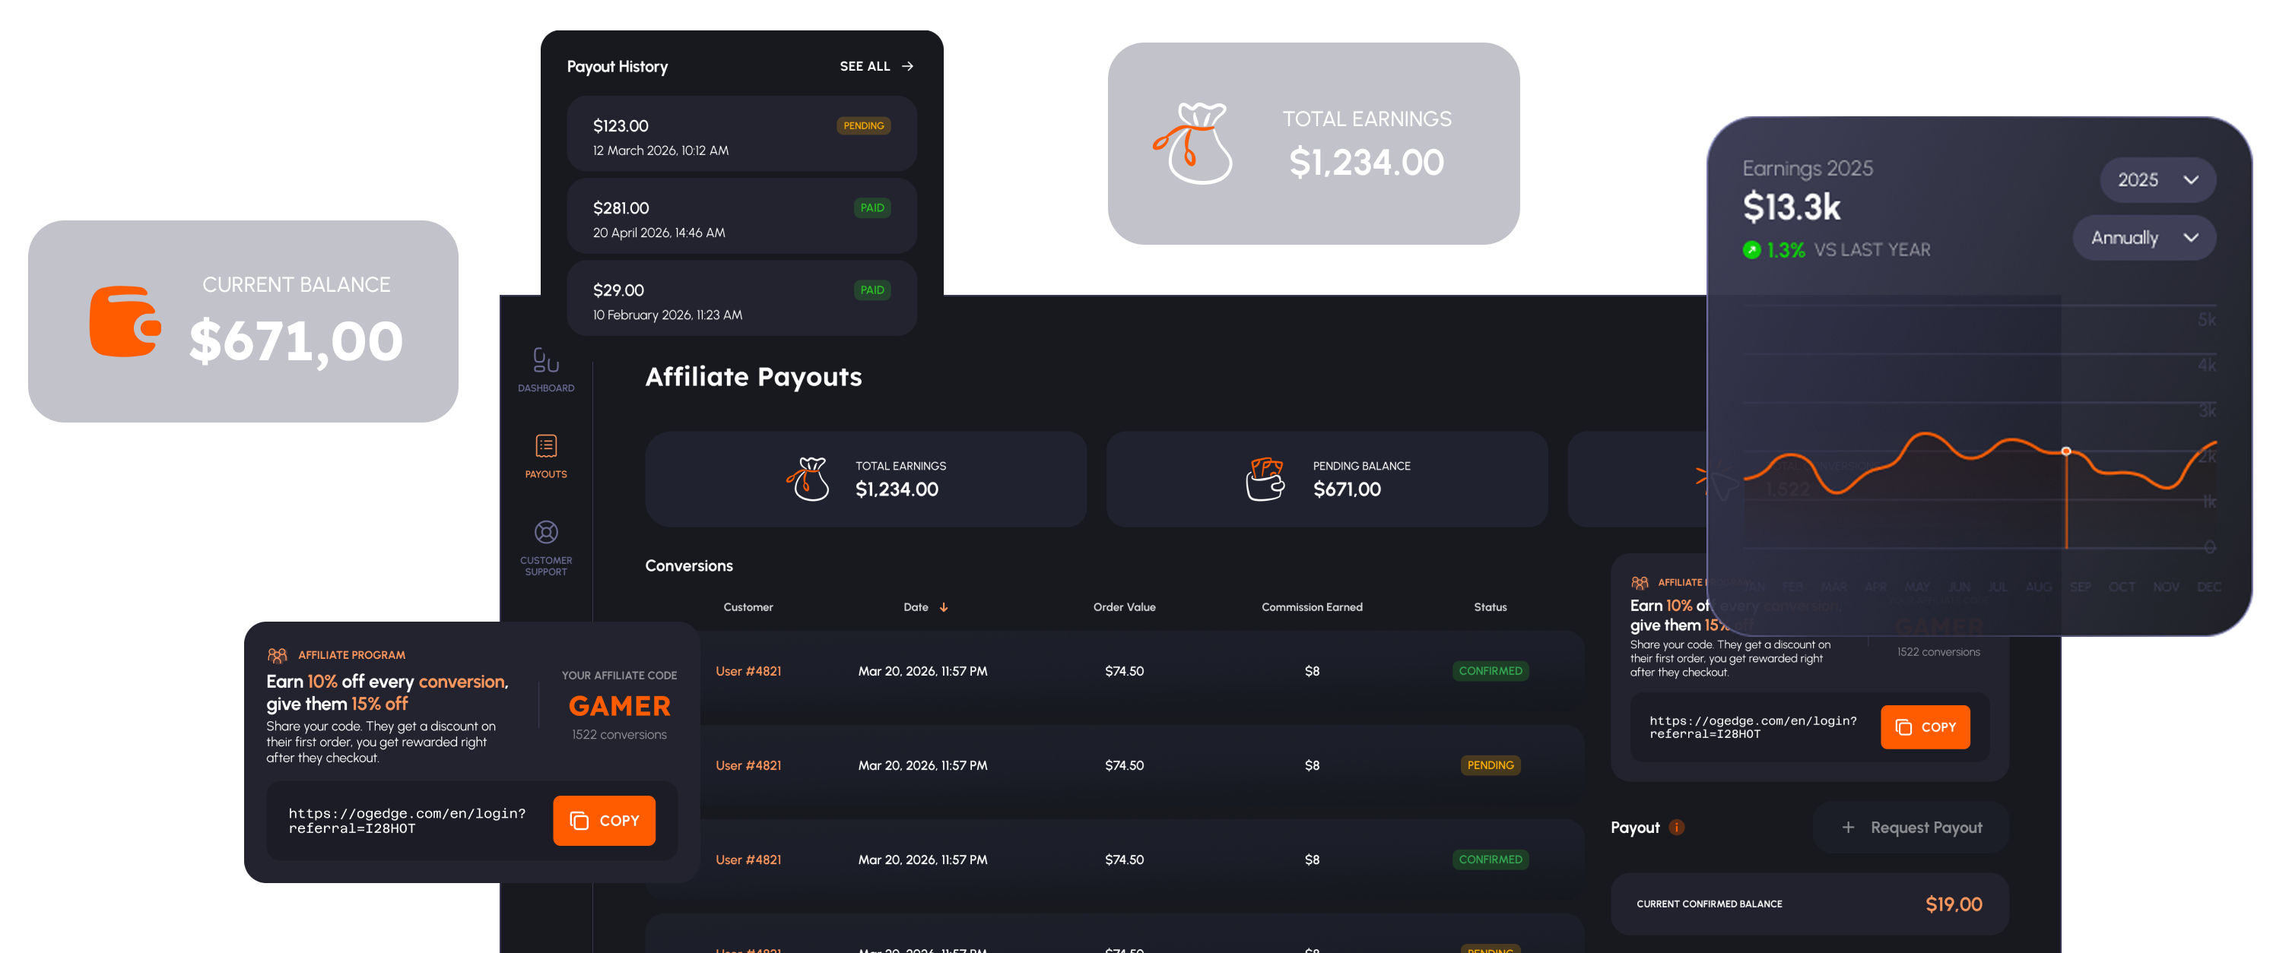Click $671,00 in Current Balance card

click(296, 341)
